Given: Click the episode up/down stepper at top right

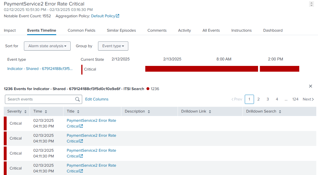Looking at the screenshot, I should point(311,4).
